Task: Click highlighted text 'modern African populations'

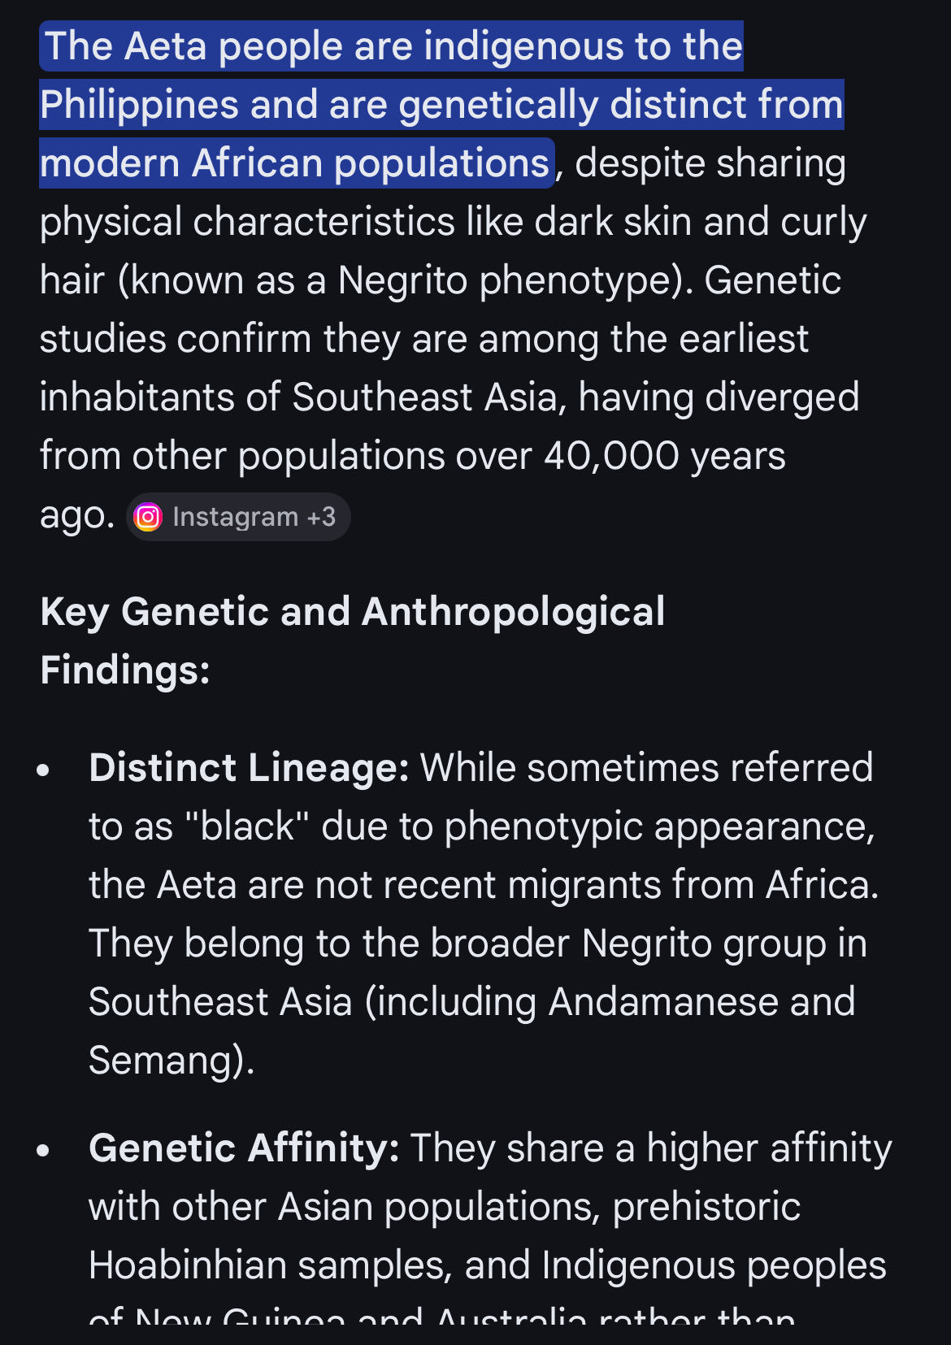Action: [294, 163]
